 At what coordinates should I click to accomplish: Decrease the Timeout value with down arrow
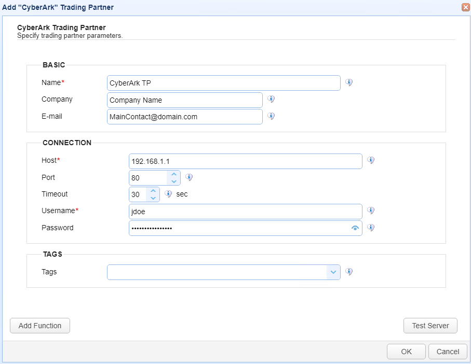[x=153, y=198]
